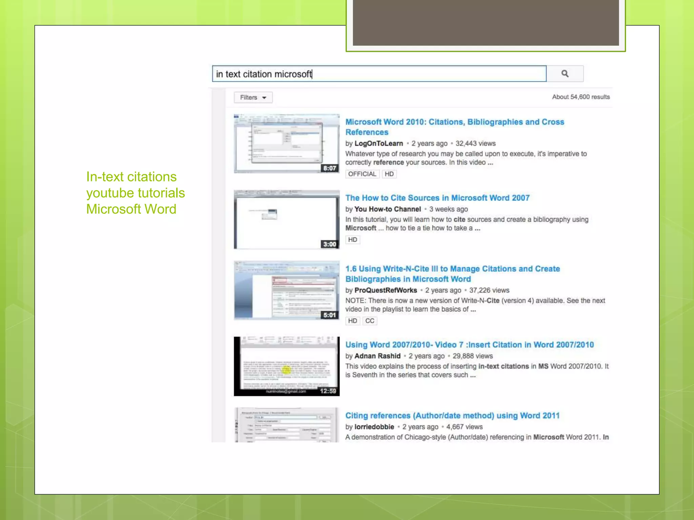The width and height of the screenshot is (694, 520).
Task: Click the HD badge beside OFFICIAL
Action: [389, 174]
